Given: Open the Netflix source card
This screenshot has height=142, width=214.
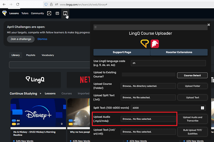Looking at the screenshot, I should (x=78, y=80).
